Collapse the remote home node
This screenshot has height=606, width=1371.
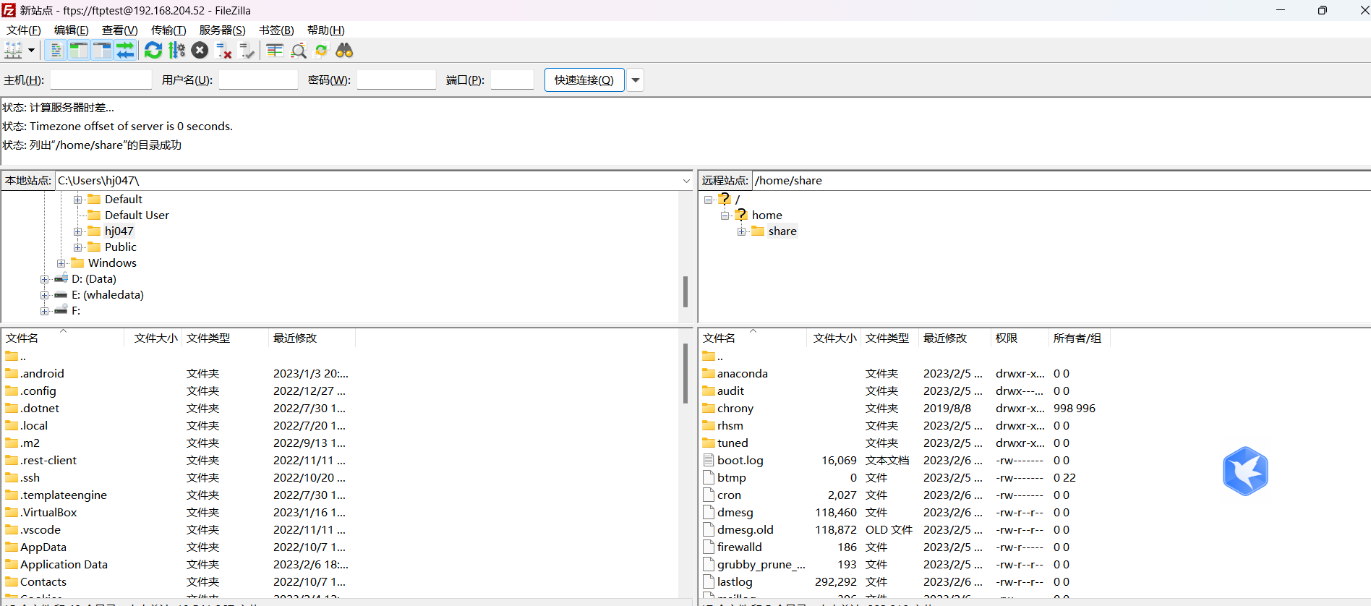[x=725, y=215]
